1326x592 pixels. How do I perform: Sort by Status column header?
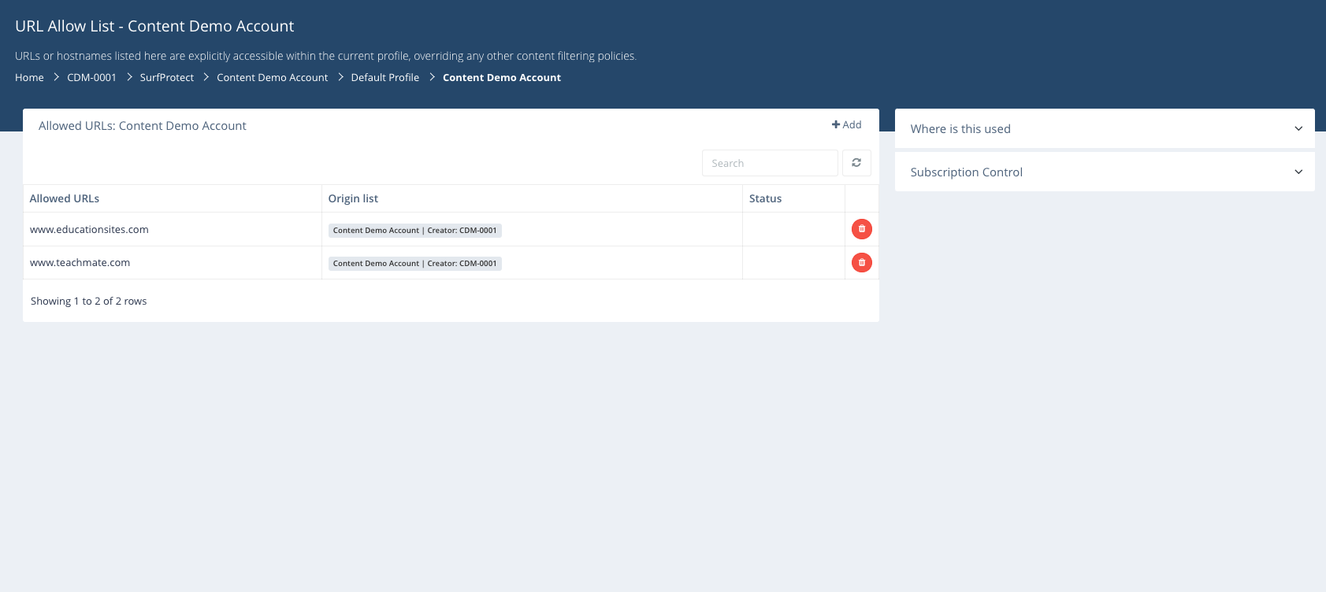(765, 198)
